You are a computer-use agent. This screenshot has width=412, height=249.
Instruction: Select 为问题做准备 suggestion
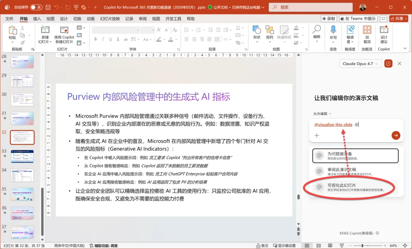[355, 156]
